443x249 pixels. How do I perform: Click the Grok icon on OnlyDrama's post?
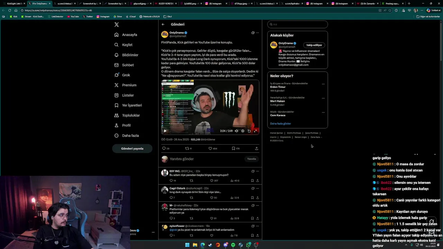point(253,33)
